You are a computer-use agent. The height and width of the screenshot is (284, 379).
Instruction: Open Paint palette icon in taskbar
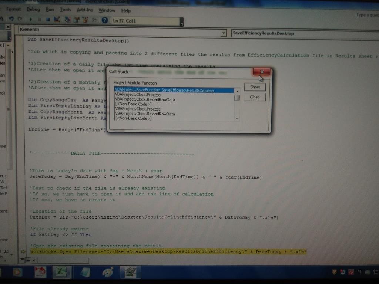click(108, 272)
